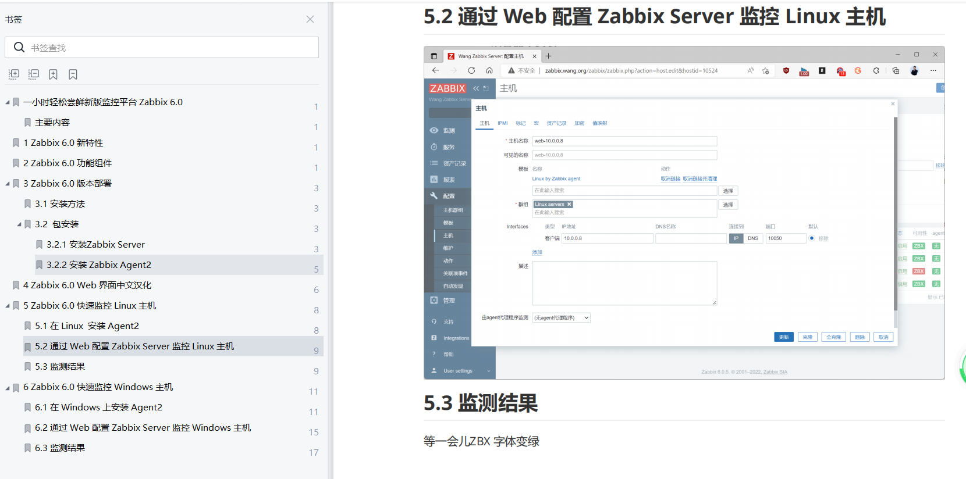Open 6.2 通过 Web 配置 Zabbix Server 监控 Windows 主机

pyautogui.click(x=143, y=428)
